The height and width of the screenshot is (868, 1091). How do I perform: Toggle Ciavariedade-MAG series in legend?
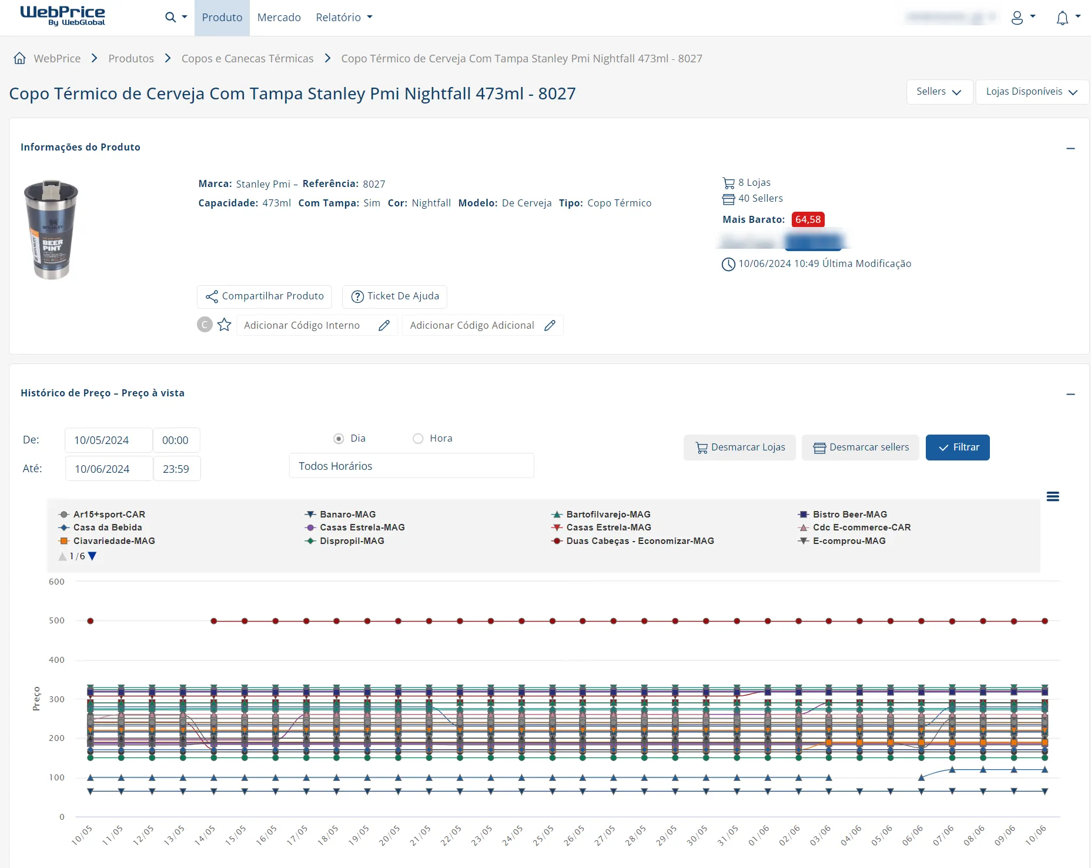[106, 541]
